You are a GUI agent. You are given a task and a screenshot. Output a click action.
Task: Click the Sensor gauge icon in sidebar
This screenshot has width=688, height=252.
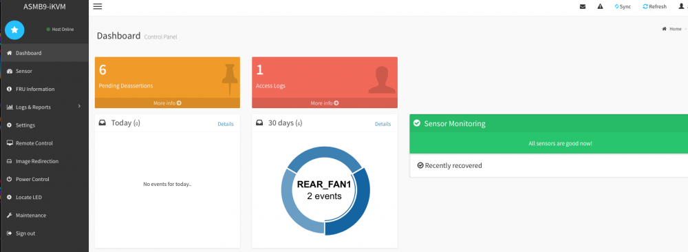(x=9, y=71)
